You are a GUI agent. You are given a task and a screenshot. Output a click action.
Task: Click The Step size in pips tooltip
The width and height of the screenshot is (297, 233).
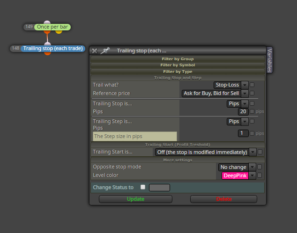[x=135, y=136]
